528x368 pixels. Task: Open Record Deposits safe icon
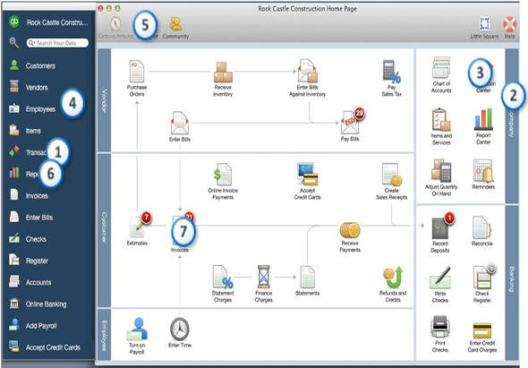pyautogui.click(x=440, y=227)
